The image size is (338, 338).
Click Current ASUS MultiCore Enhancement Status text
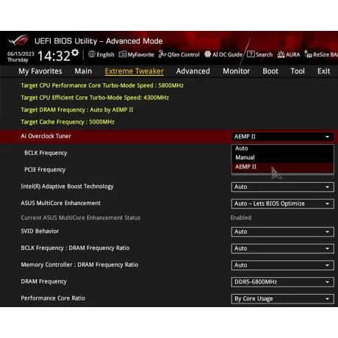[81, 217]
